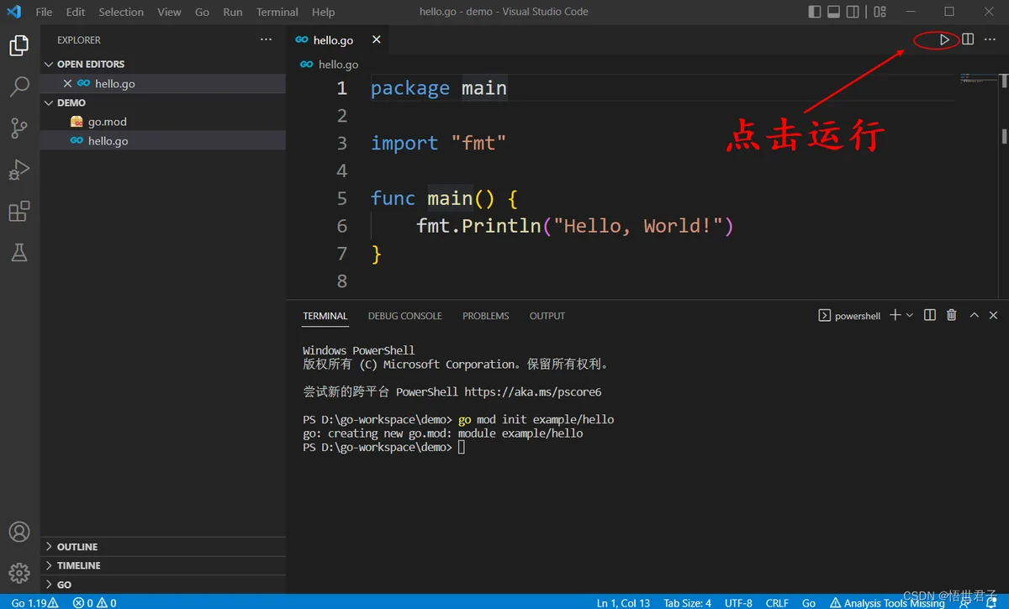Change end of line sequence CRLF
This screenshot has width=1009, height=609.
coord(777,602)
